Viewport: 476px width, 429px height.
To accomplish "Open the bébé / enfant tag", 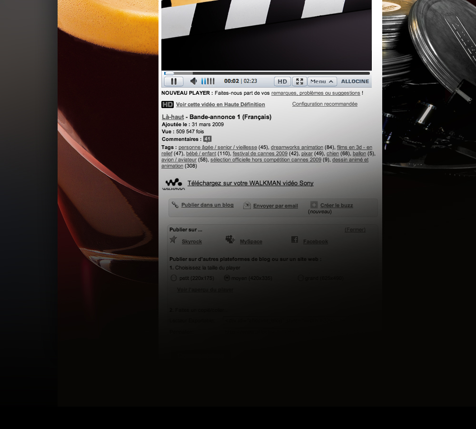I will coord(201,153).
